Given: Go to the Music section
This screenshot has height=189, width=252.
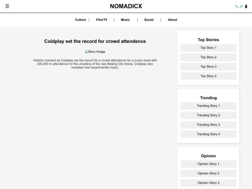Looking at the screenshot, I should [126, 20].
